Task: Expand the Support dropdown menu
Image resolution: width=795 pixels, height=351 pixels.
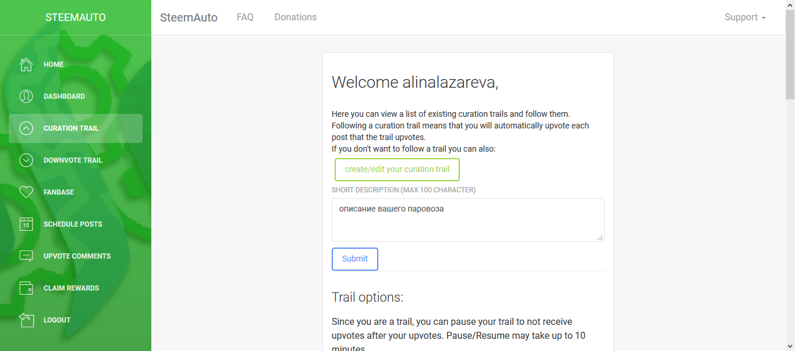Action: (x=745, y=17)
